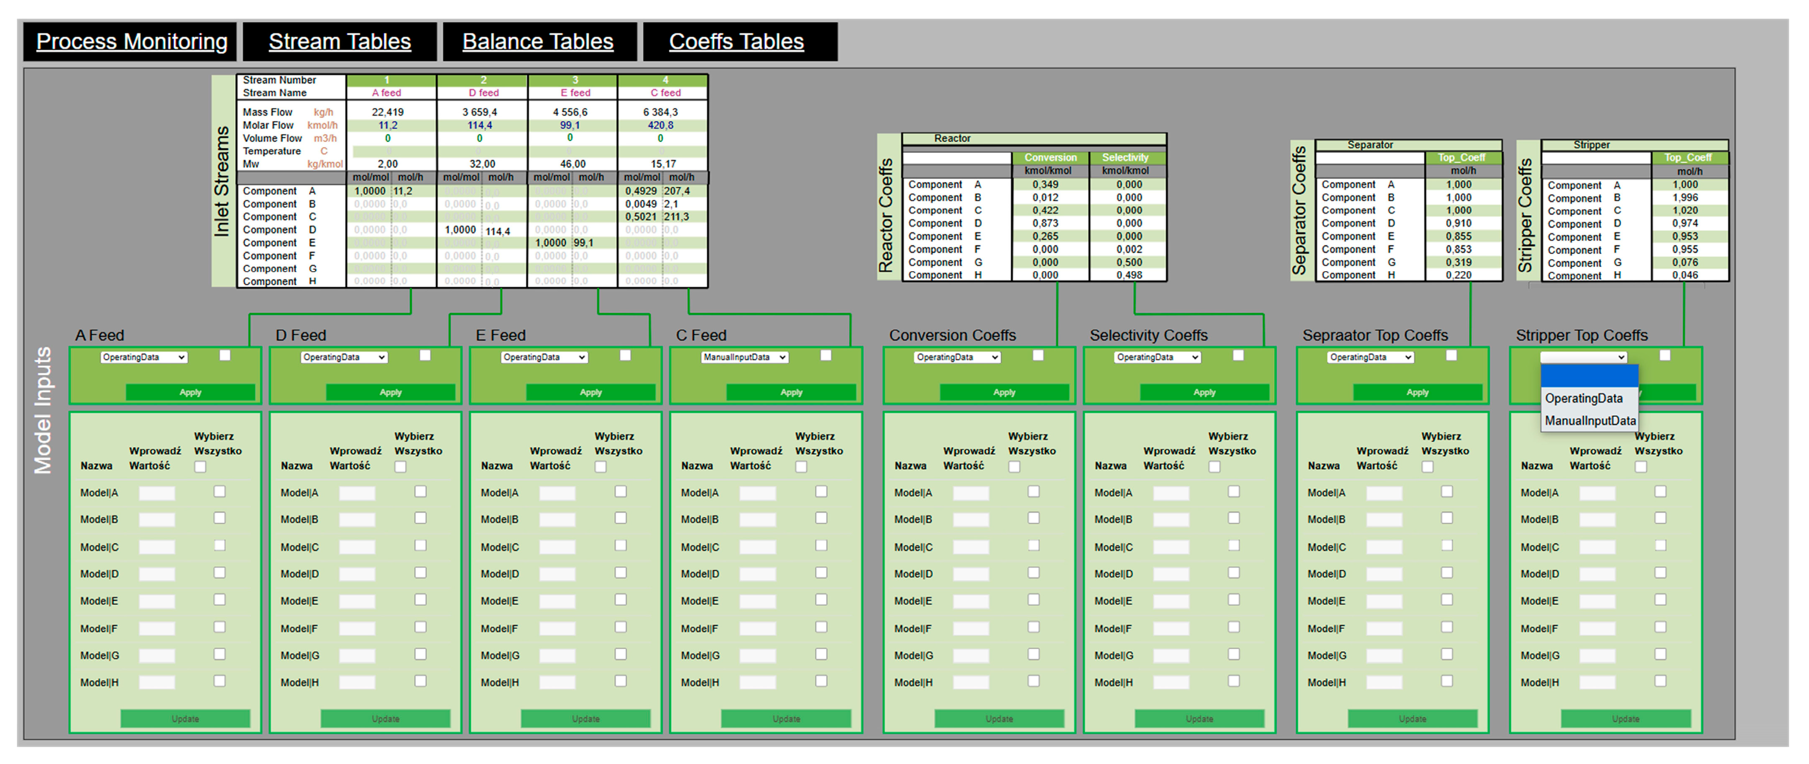This screenshot has width=1809, height=764.
Task: Click Update button in the A Feed panel
Action: 185,718
